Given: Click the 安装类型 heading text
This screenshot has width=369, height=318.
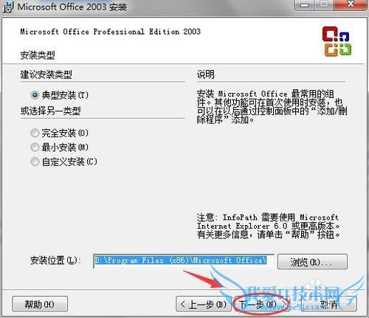Looking at the screenshot, I should tap(38, 55).
